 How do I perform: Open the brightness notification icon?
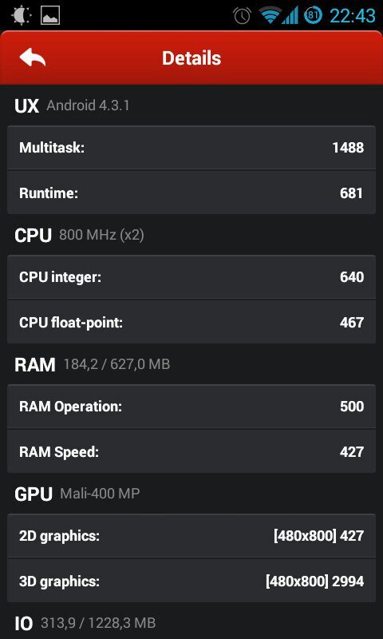22,15
